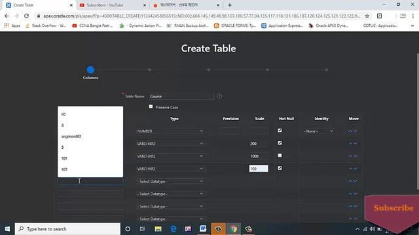The height and width of the screenshot is (235, 419).
Task: Click the page vertical scrollbar
Action: (x=418, y=121)
